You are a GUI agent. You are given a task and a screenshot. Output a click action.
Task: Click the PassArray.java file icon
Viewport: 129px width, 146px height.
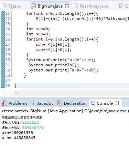pyautogui.click(x=76, y=6)
